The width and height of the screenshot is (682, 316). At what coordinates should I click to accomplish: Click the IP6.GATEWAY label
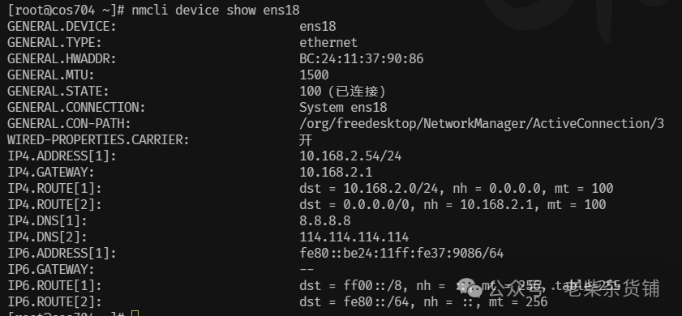51,270
